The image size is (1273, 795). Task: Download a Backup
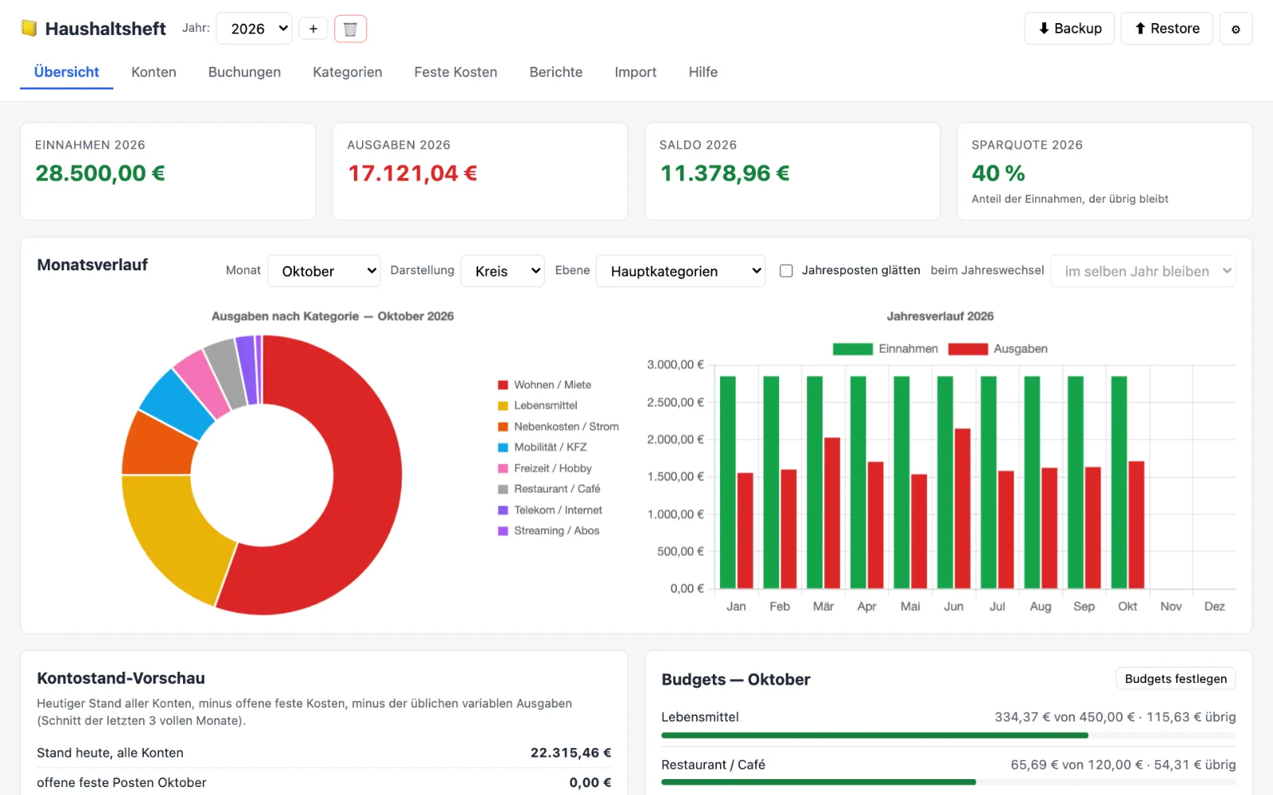(1069, 29)
